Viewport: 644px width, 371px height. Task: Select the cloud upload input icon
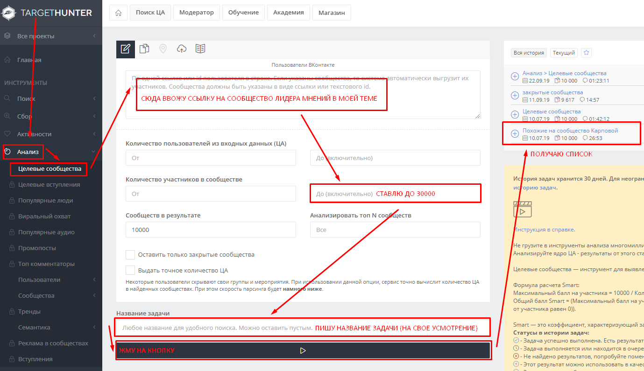[182, 49]
